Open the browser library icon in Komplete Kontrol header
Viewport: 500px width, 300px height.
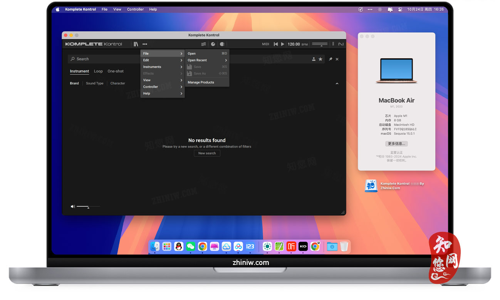136,44
